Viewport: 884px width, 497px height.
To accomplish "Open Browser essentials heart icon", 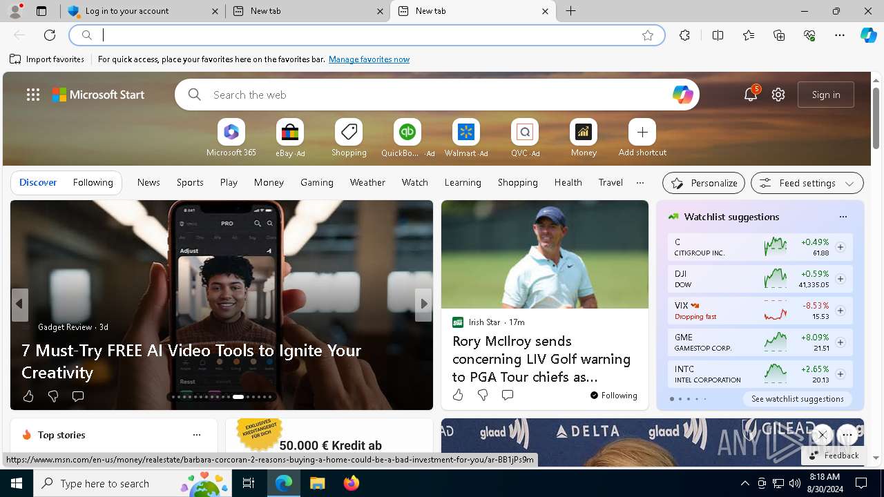I will pyautogui.click(x=809, y=35).
